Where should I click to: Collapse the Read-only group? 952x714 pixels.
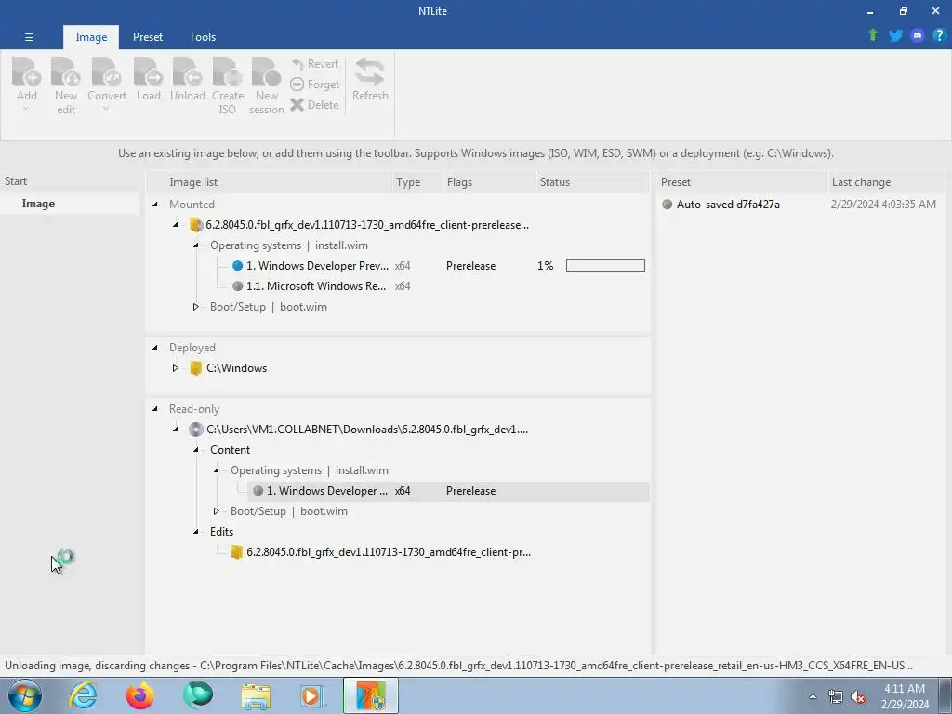[155, 409]
